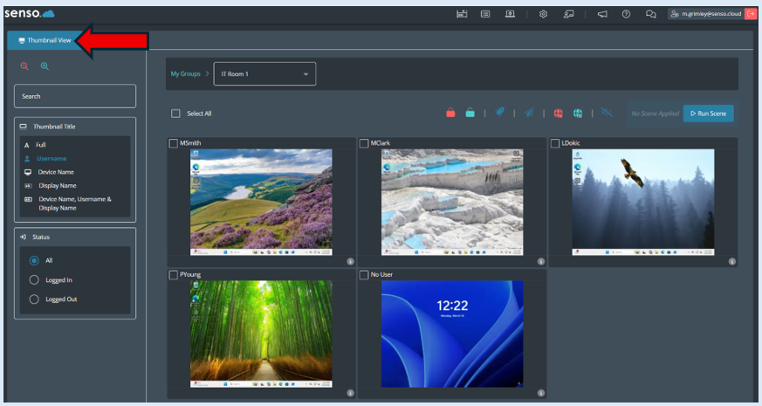The height and width of the screenshot is (406, 762).
Task: Select the Logged Out status radio
Action: coord(35,299)
